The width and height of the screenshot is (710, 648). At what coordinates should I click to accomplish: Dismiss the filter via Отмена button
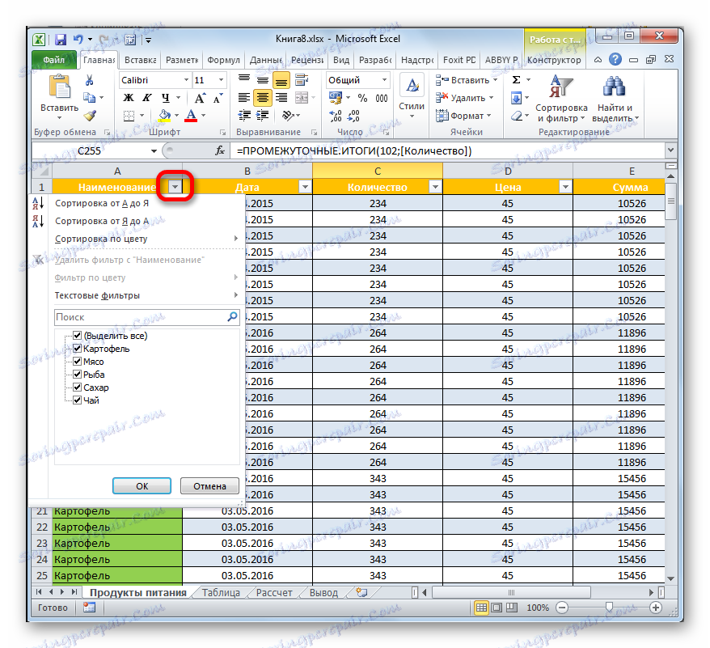[209, 485]
